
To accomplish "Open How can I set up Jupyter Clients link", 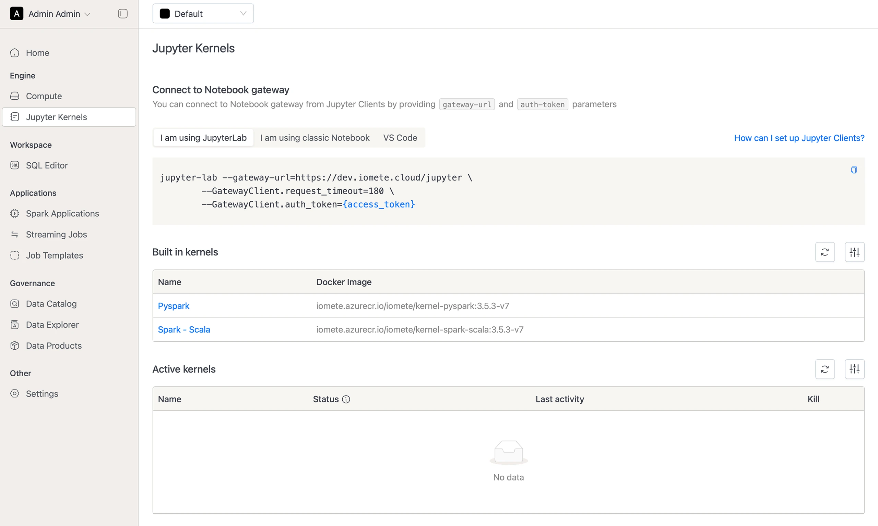I will click(799, 138).
